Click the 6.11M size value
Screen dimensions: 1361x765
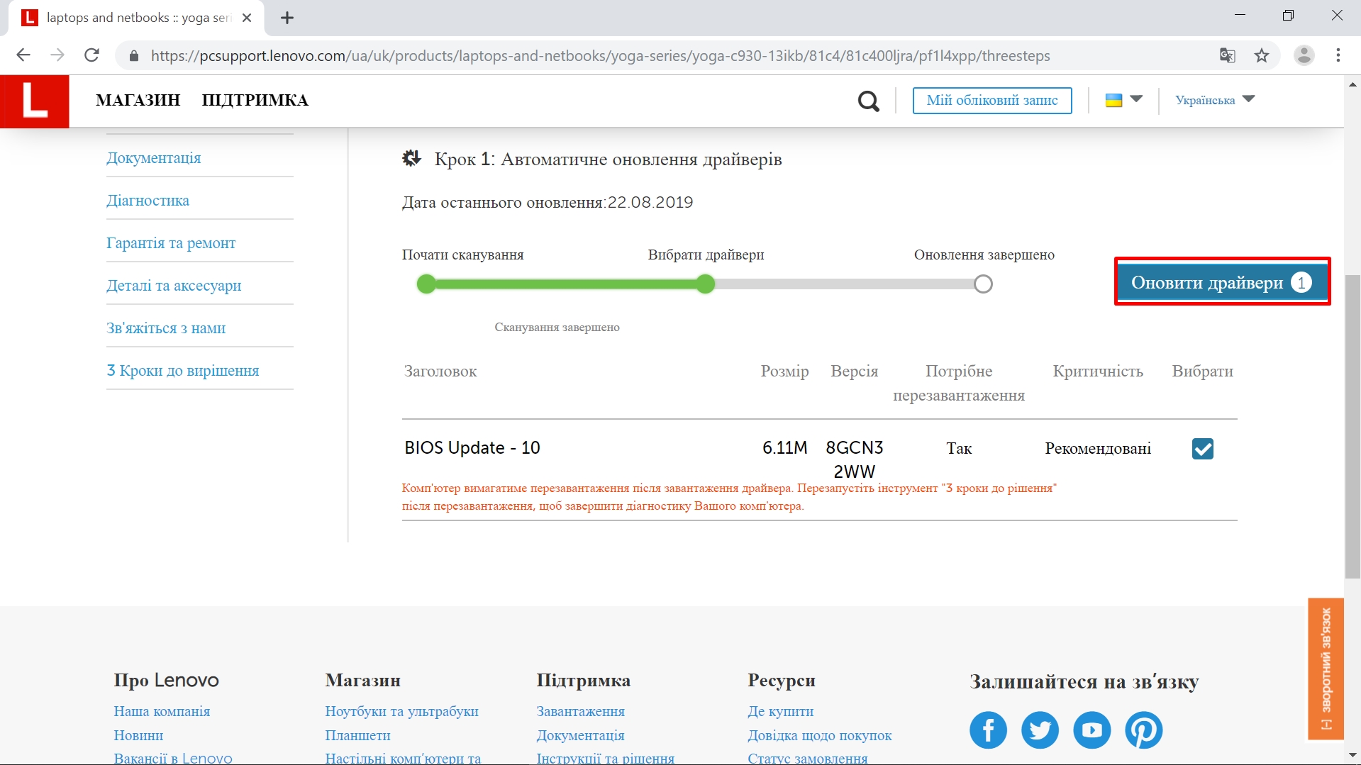tap(785, 448)
